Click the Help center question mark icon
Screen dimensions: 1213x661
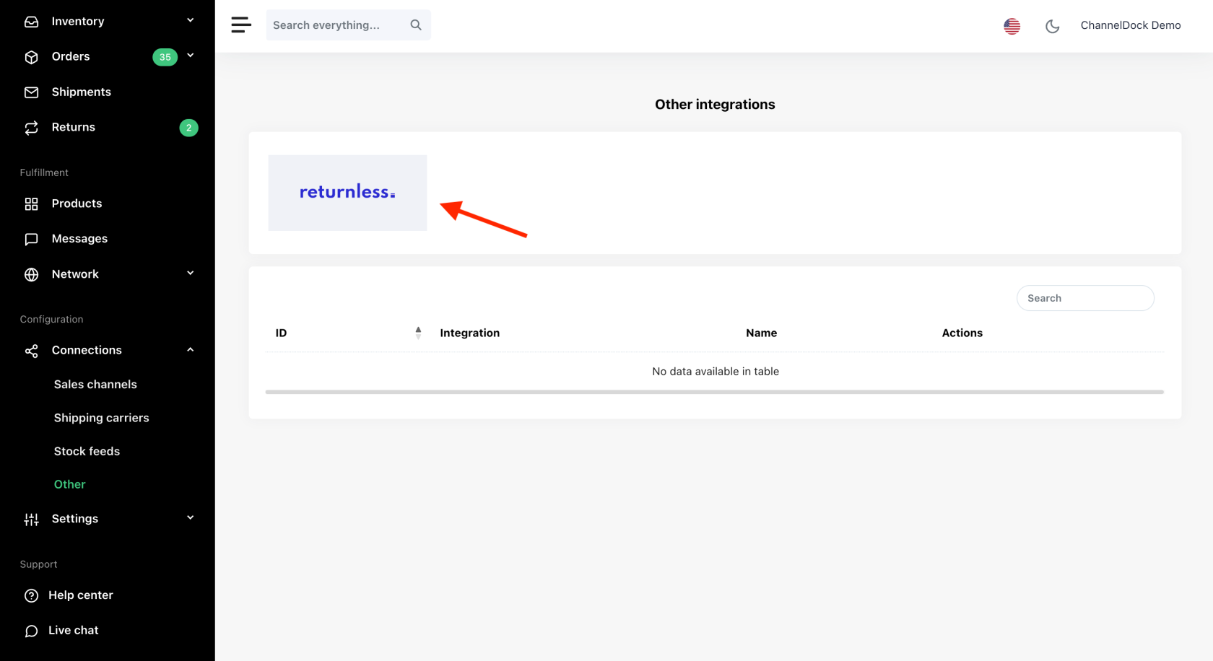[31, 596]
